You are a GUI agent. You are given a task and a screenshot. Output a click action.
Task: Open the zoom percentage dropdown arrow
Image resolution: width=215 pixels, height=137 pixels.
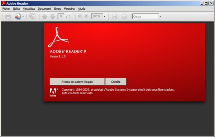click(x=105, y=17)
